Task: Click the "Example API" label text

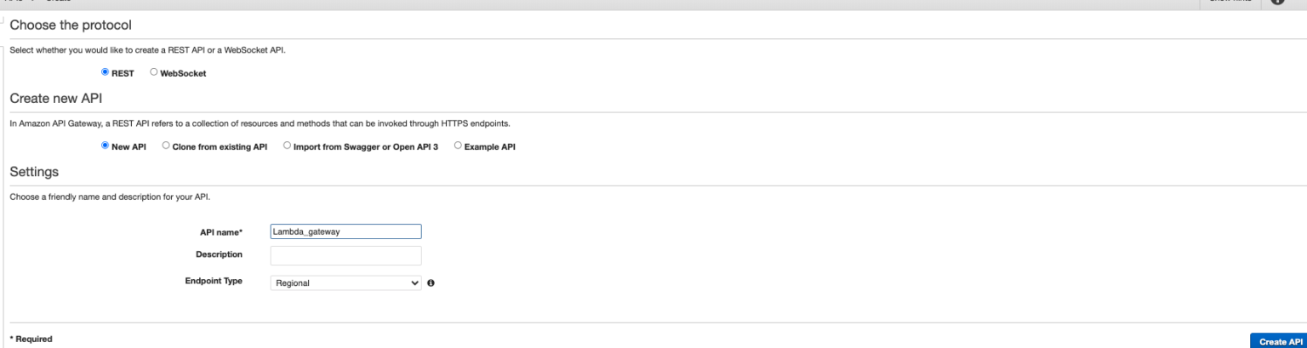Action: point(490,146)
